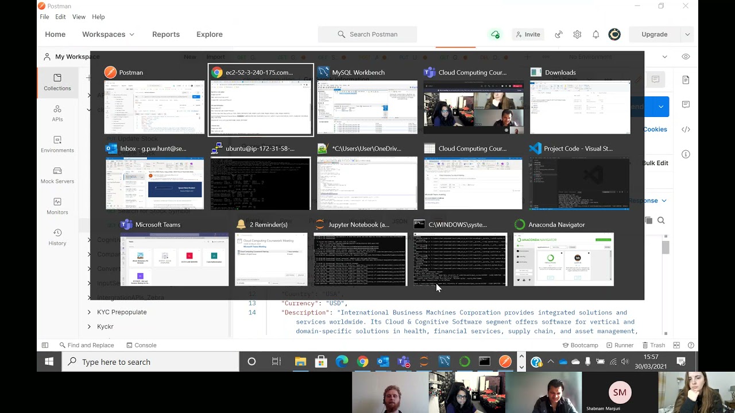This screenshot has height=413, width=735.
Task: Click the Search Postman field
Action: [367, 34]
